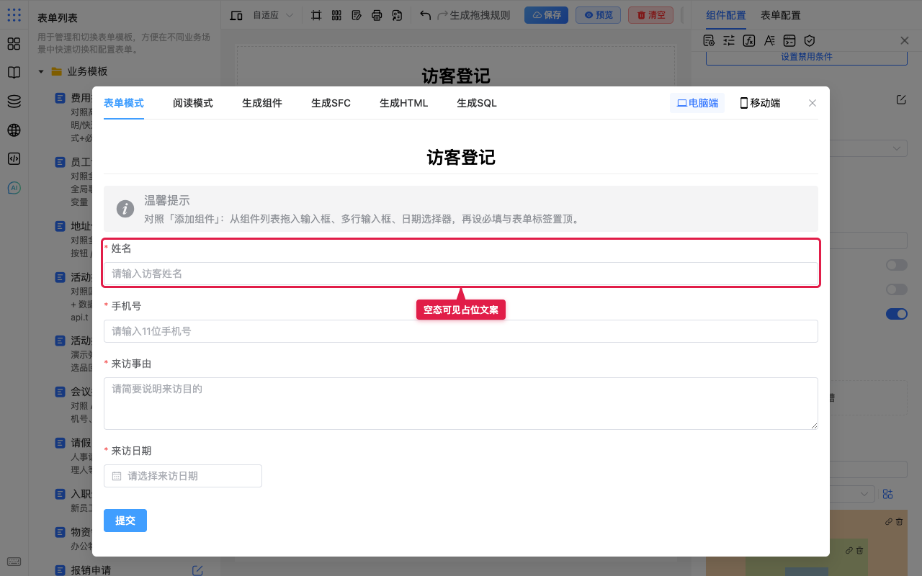
Task: Select the 电脑端 preview mode
Action: (x=697, y=103)
